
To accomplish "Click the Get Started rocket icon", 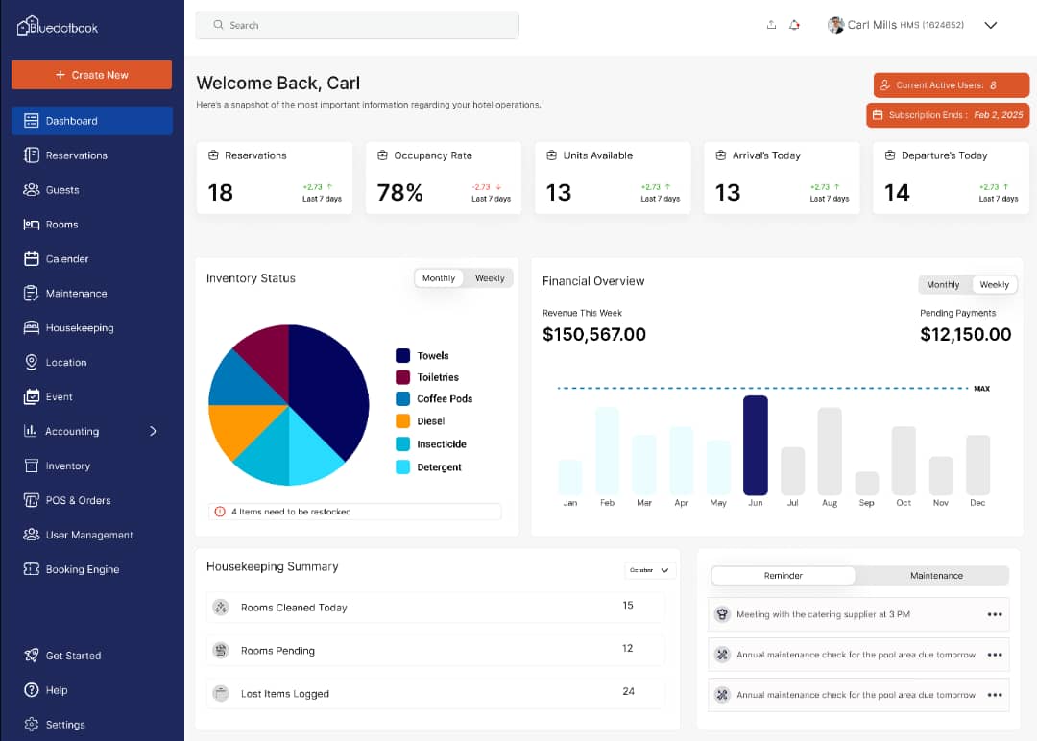I will click(x=31, y=655).
